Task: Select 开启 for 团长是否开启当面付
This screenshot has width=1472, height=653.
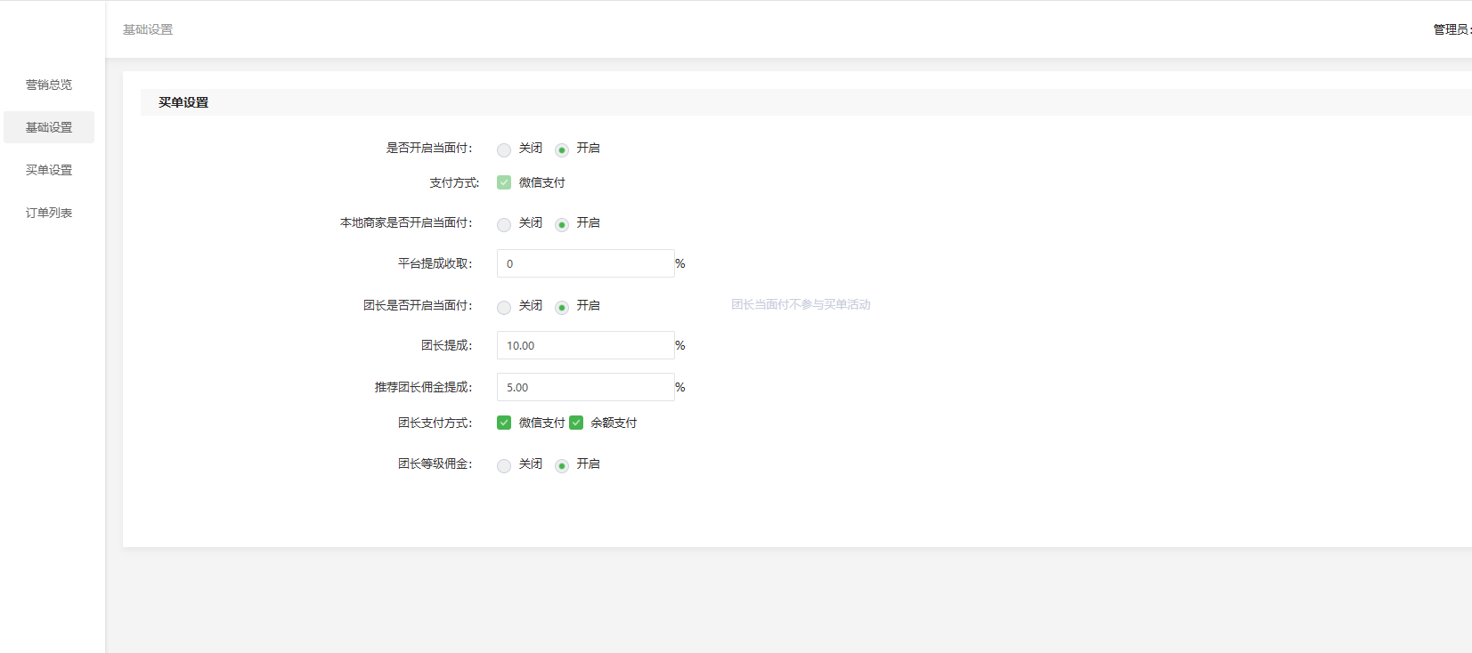Action: [562, 307]
